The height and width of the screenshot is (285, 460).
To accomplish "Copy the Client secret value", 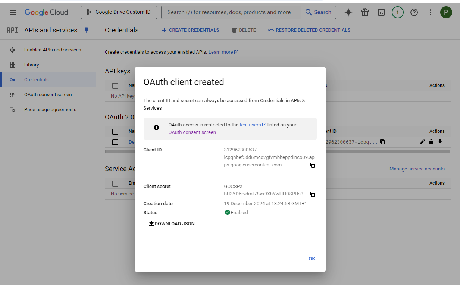I will [x=312, y=194].
